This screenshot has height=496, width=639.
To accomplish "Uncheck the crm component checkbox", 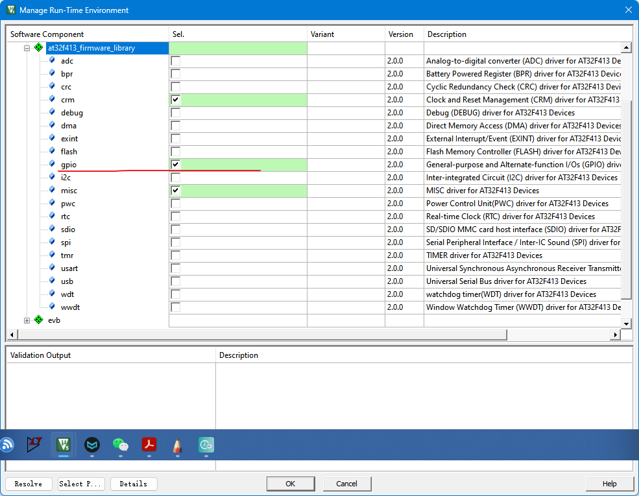I will [176, 100].
